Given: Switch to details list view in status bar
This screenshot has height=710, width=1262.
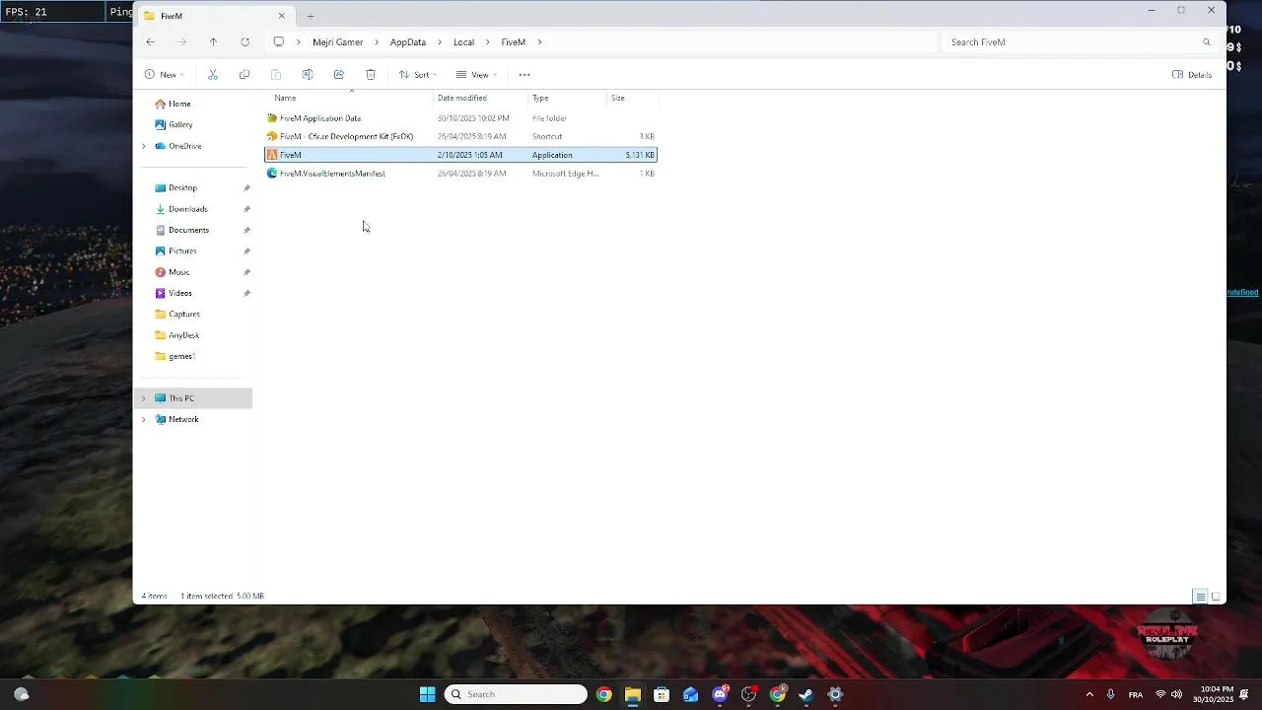Looking at the screenshot, I should tap(1200, 597).
